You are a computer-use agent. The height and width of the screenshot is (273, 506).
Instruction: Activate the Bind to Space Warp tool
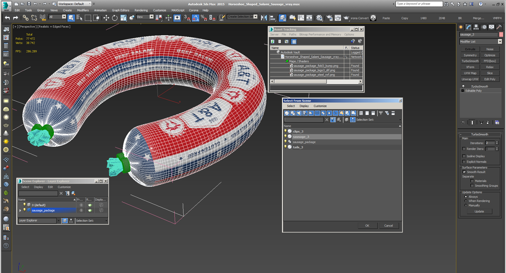tap(43, 18)
